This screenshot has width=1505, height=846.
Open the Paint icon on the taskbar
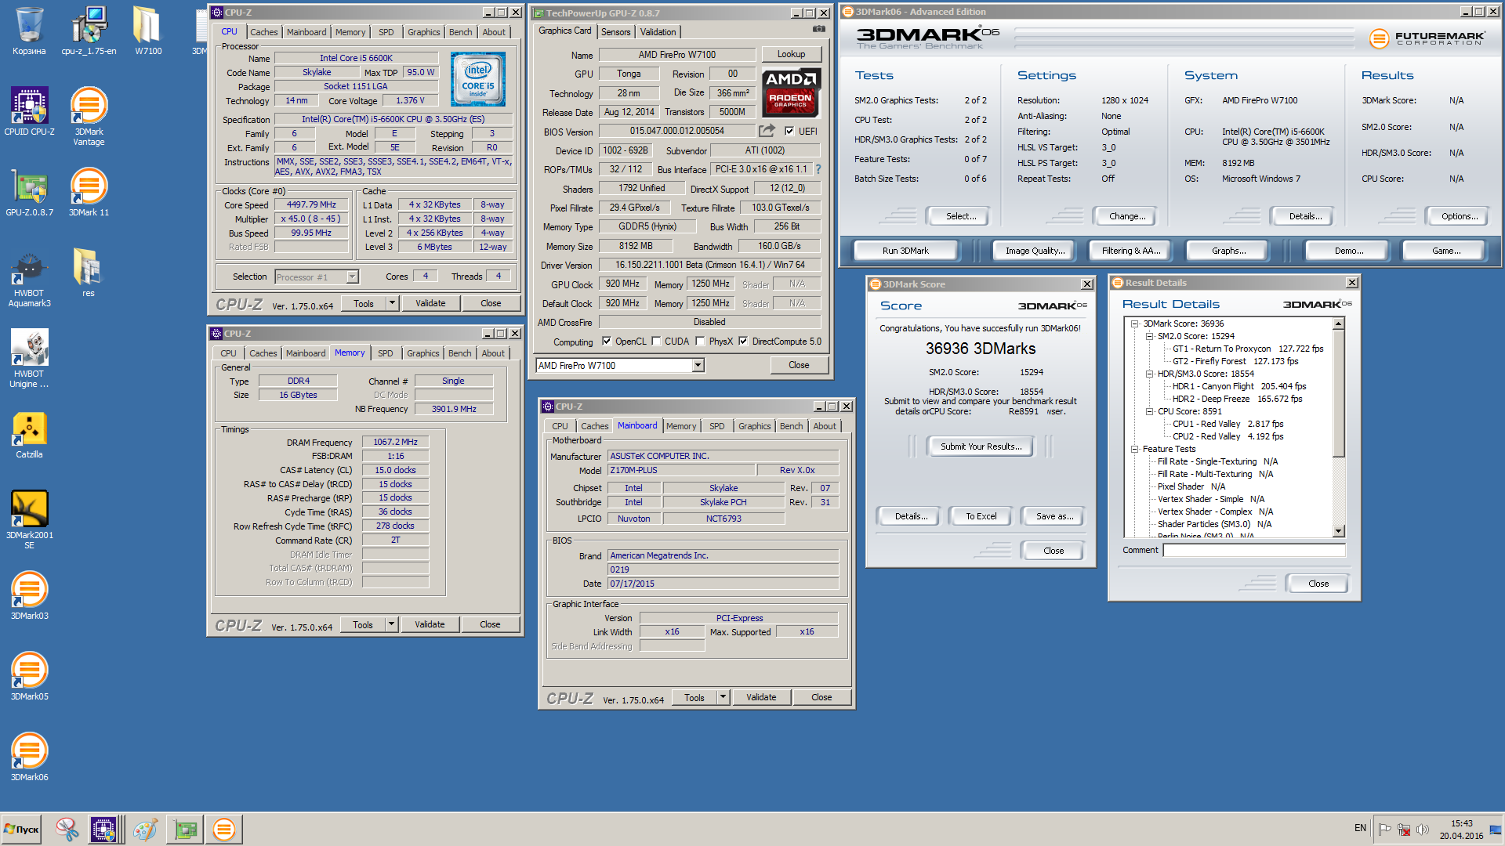pos(145,829)
